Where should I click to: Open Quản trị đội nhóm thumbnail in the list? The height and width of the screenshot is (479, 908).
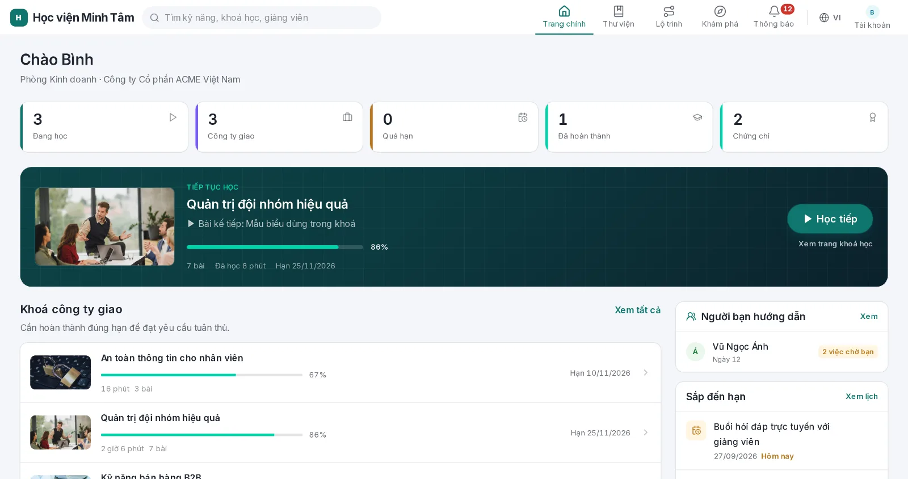pos(61,432)
